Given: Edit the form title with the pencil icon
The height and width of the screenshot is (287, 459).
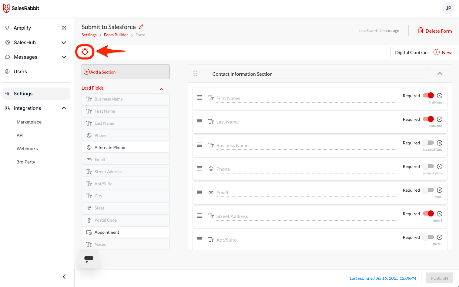Looking at the screenshot, I should click(141, 27).
